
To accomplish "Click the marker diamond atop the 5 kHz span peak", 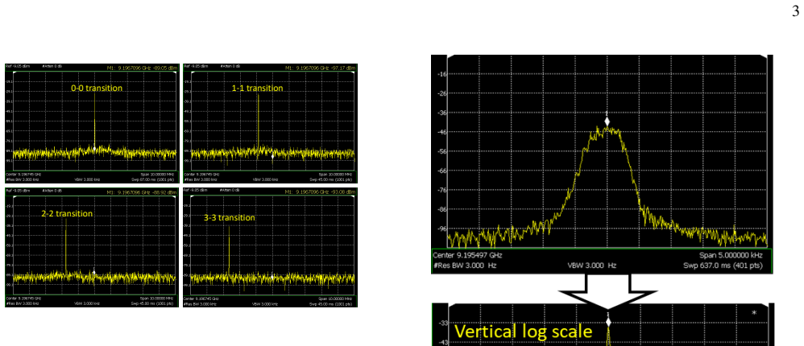I will click(607, 122).
